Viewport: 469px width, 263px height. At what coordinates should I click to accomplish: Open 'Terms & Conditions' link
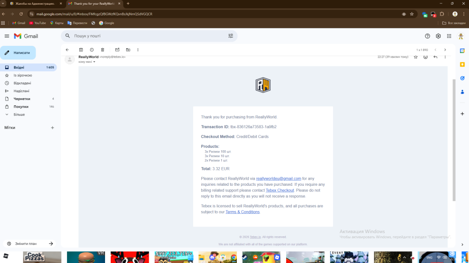(x=242, y=212)
